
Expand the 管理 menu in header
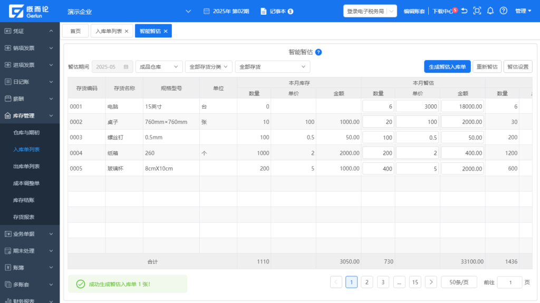pyautogui.click(x=523, y=11)
